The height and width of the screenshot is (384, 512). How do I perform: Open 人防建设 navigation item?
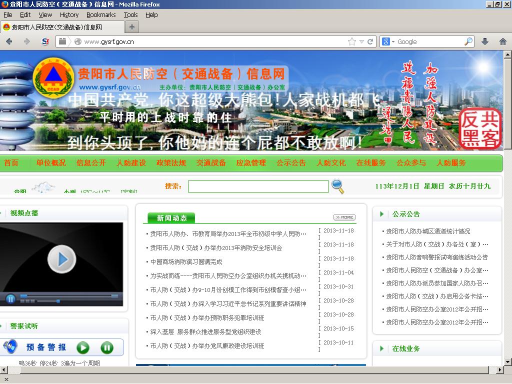pyautogui.click(x=131, y=162)
